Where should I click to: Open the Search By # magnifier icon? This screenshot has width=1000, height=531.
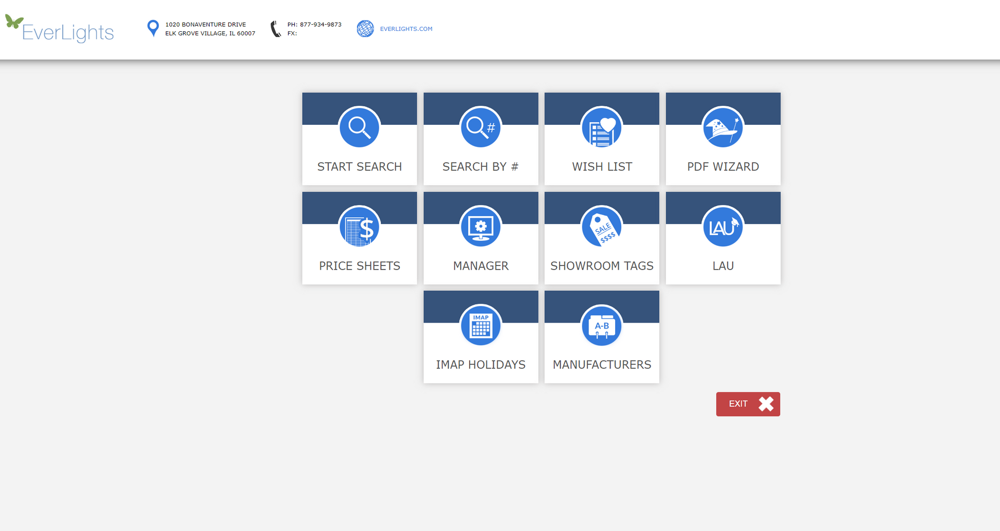click(480, 127)
